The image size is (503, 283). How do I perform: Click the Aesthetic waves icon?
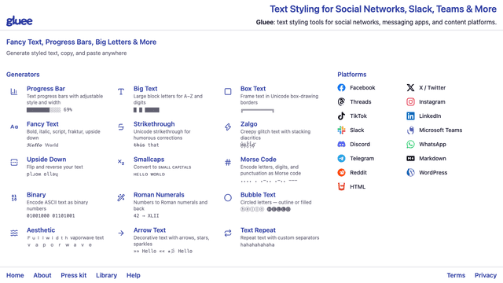click(14, 233)
